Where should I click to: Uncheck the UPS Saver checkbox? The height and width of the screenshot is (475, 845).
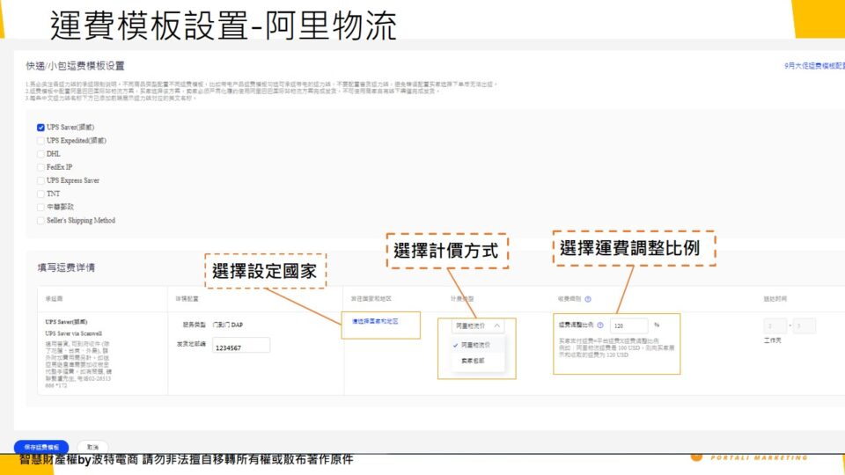(40, 128)
